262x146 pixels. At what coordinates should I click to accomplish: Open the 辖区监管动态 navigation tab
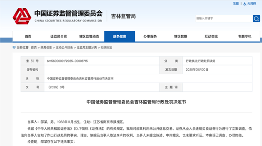coord(89,36)
